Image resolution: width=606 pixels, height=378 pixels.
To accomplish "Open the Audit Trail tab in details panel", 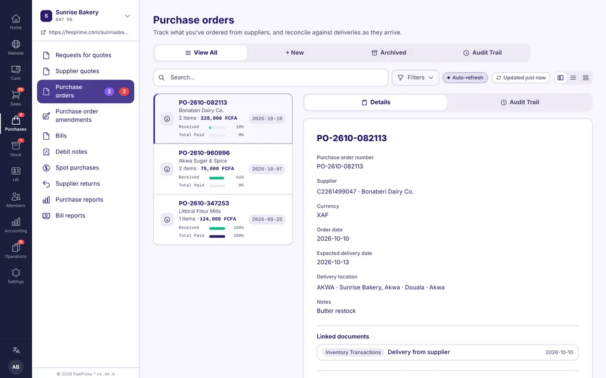I will (520, 102).
